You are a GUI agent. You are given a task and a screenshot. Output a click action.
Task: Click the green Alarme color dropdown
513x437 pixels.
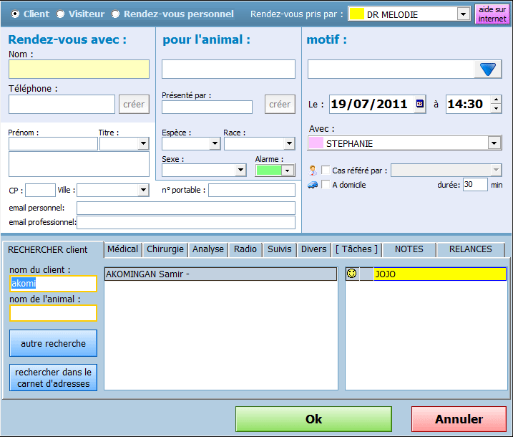287,171
